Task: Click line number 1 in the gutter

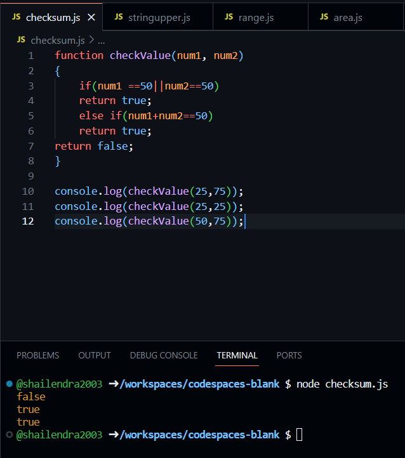Action: tap(31, 55)
